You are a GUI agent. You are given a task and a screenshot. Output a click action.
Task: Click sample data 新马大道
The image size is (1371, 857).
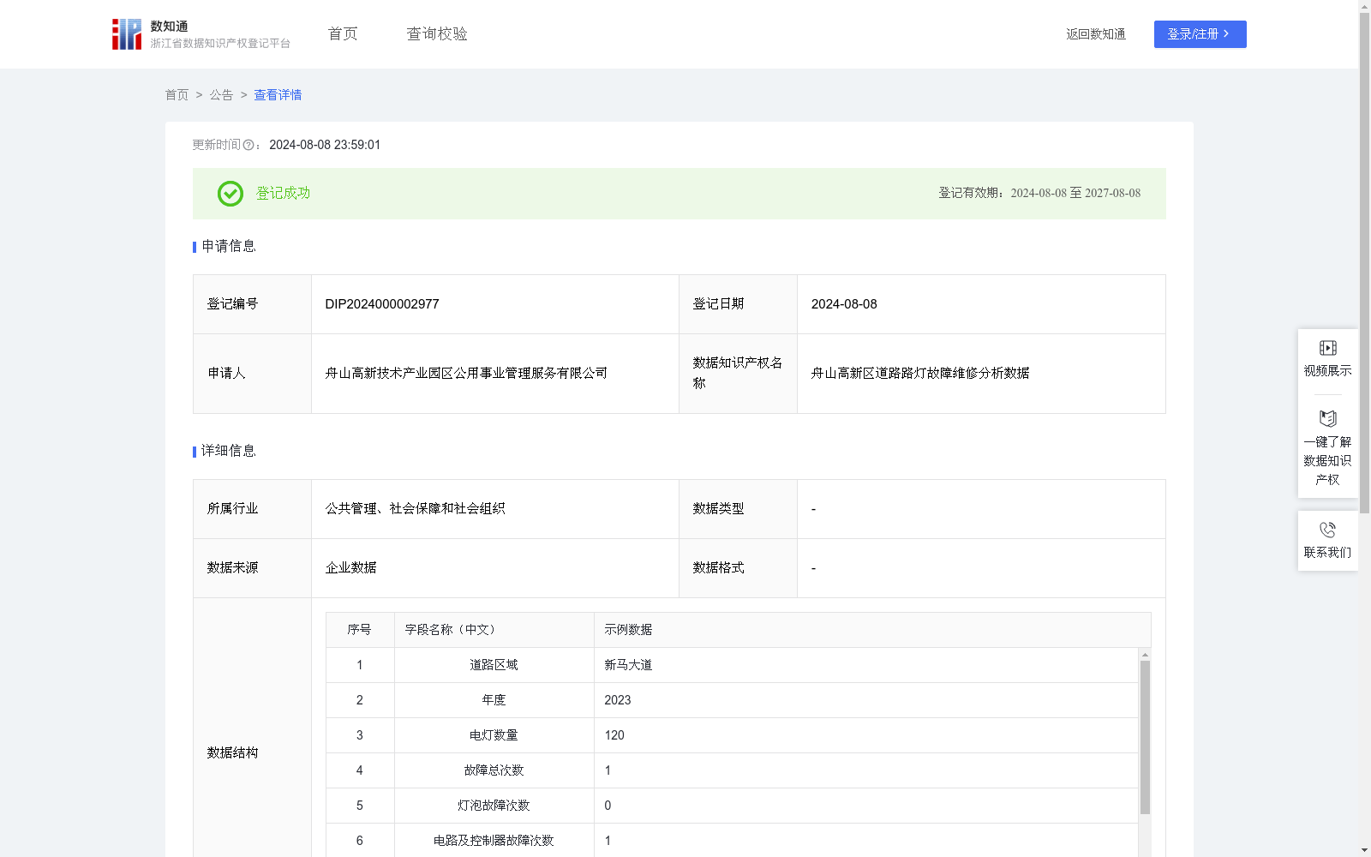[x=628, y=665]
